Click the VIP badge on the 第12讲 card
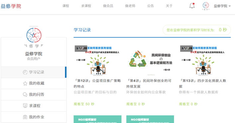This screenshot has width=235, height=123. coord(81,49)
